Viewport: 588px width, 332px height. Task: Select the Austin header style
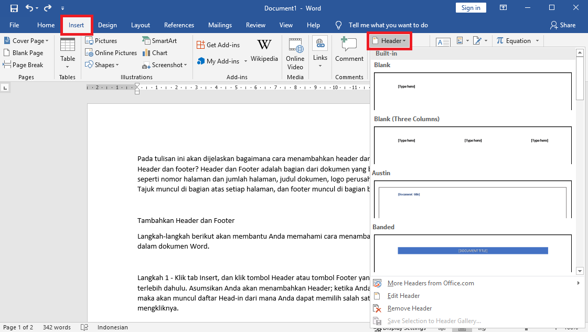coord(473,199)
